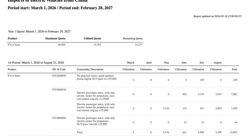Click the HS 10 Code column header
The width and height of the screenshot is (249, 138).
pos(59,69)
